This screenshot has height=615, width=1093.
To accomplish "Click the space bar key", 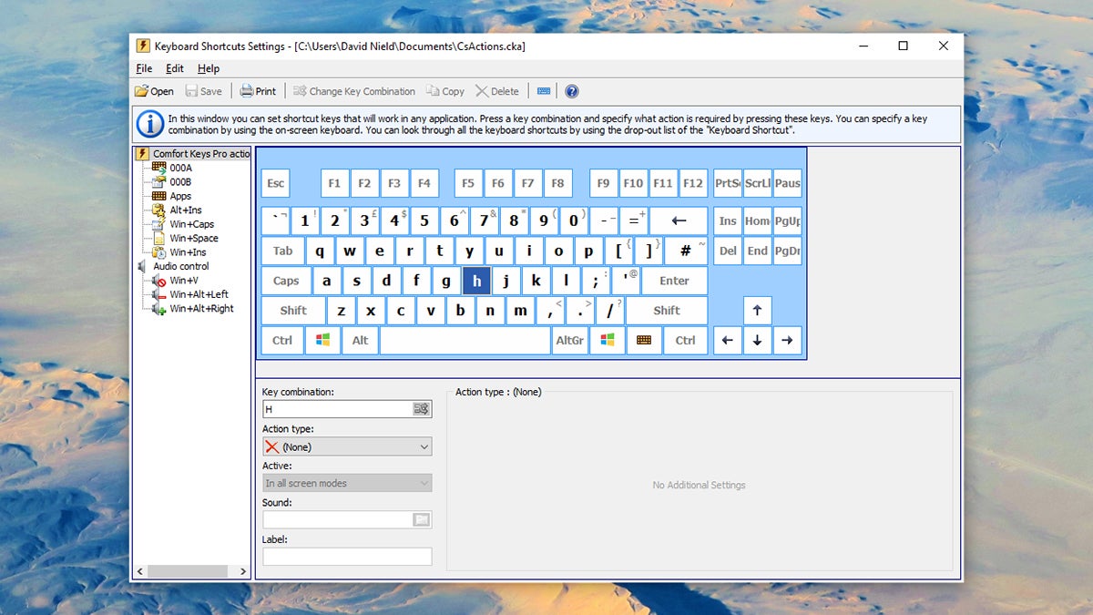I will click(x=465, y=340).
